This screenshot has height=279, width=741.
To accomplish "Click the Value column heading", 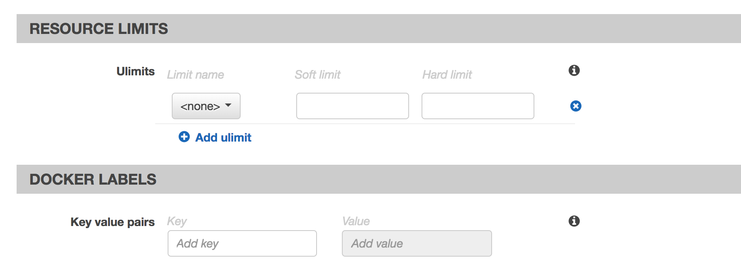I will point(356,221).
